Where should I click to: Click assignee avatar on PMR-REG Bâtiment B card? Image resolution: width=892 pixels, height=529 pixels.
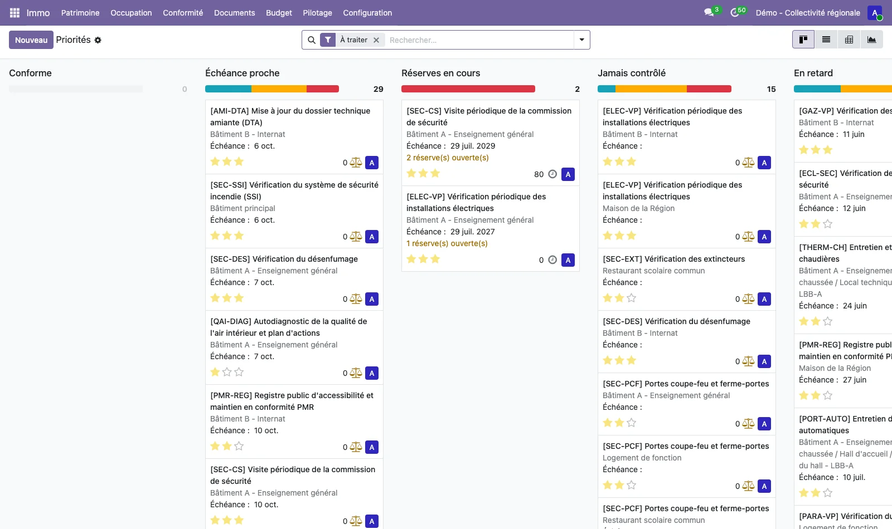point(372,447)
